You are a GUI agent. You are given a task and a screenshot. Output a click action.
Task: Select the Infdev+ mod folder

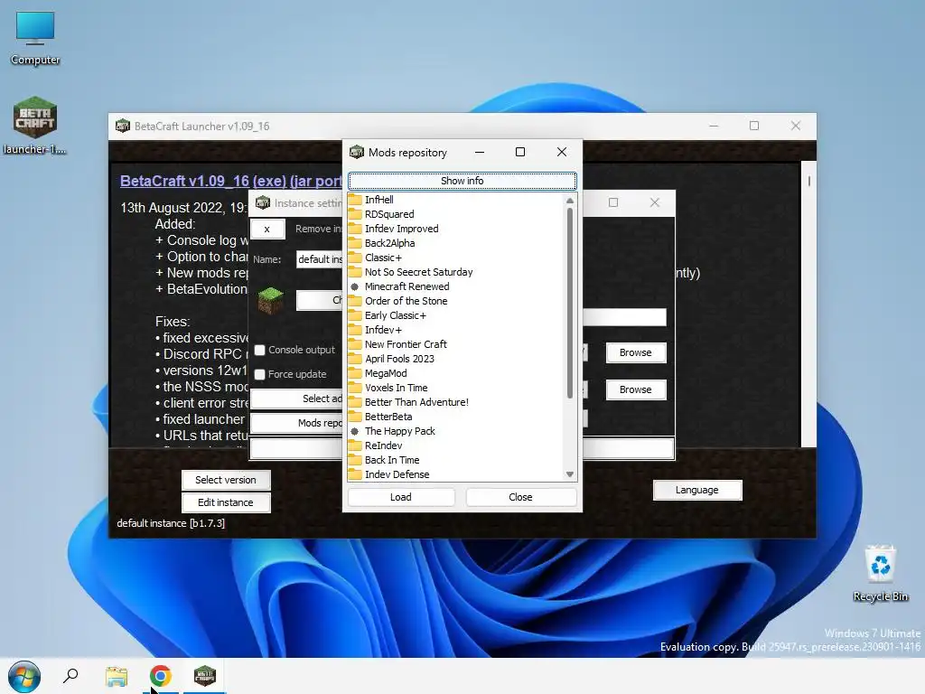(375, 330)
